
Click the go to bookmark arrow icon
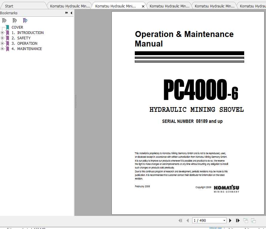click(25, 21)
